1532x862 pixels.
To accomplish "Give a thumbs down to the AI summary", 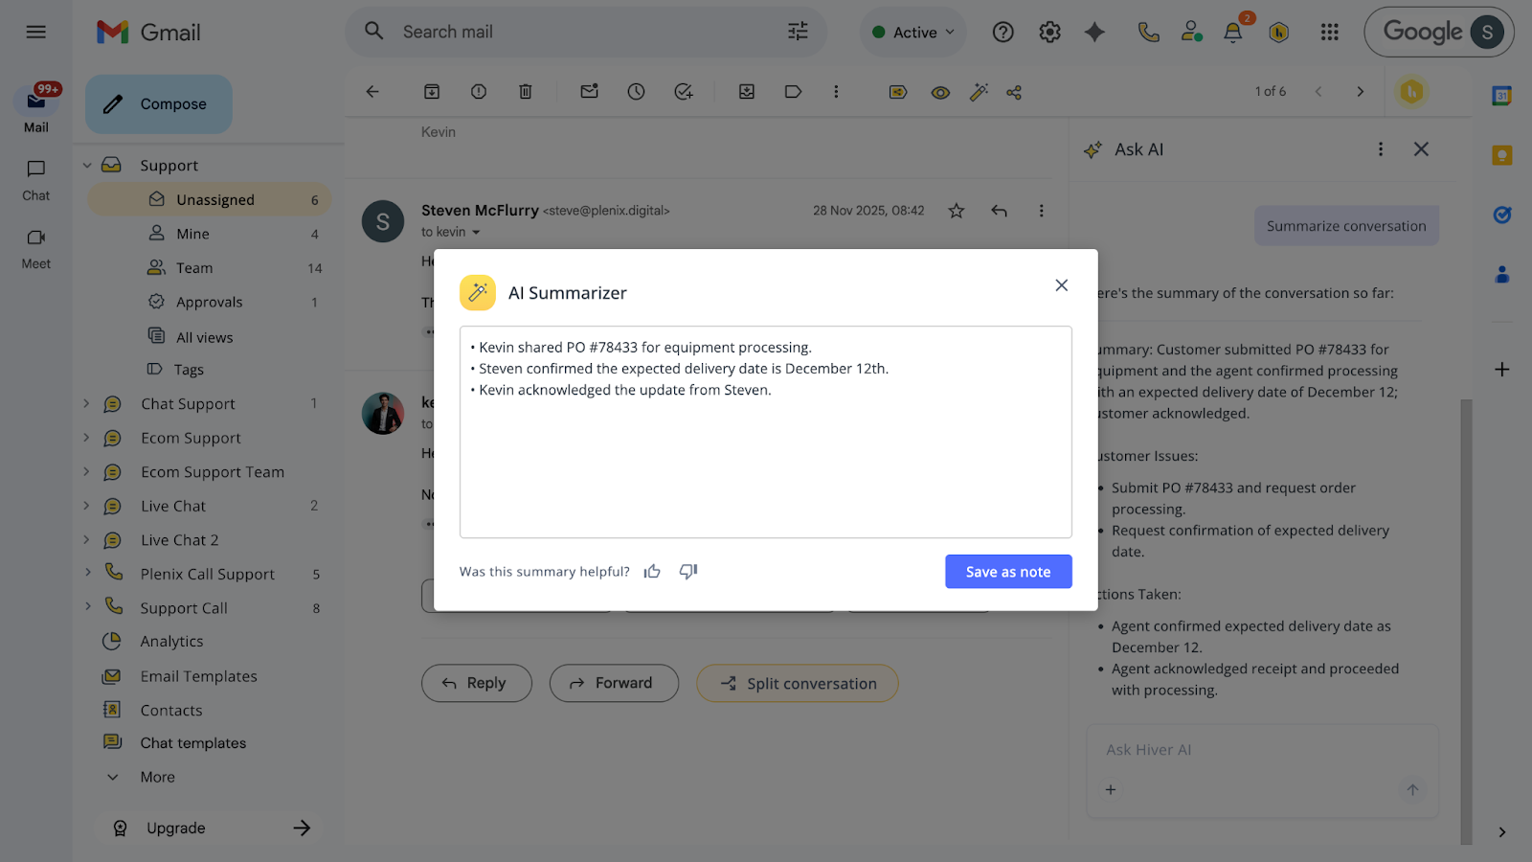I will pyautogui.click(x=687, y=571).
